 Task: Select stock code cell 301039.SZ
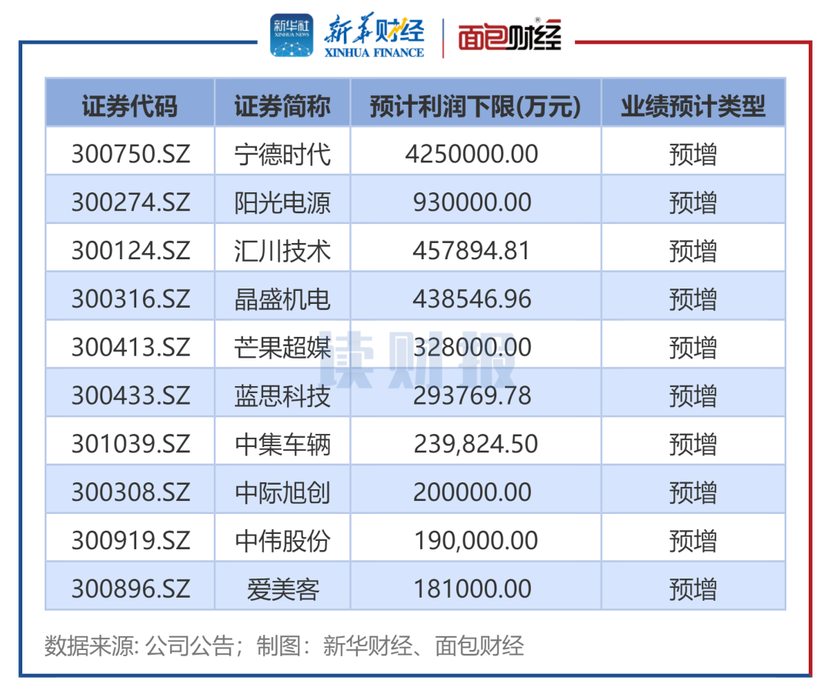pos(130,445)
